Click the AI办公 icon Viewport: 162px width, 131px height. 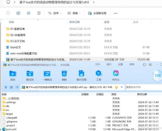point(116,76)
